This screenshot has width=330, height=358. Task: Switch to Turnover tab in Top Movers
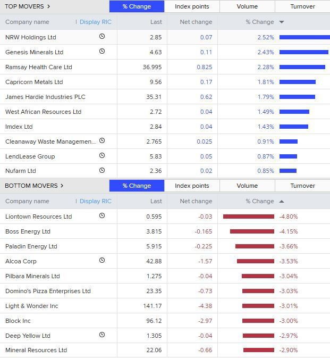[x=303, y=6]
